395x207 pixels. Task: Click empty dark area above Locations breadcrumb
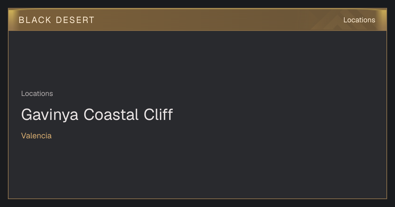click(197, 59)
